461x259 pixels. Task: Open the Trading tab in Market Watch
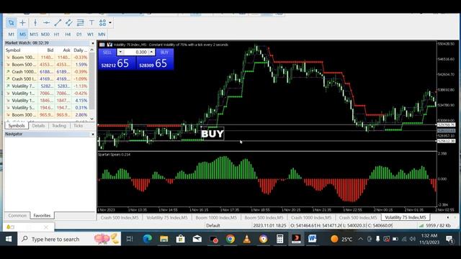pos(59,126)
